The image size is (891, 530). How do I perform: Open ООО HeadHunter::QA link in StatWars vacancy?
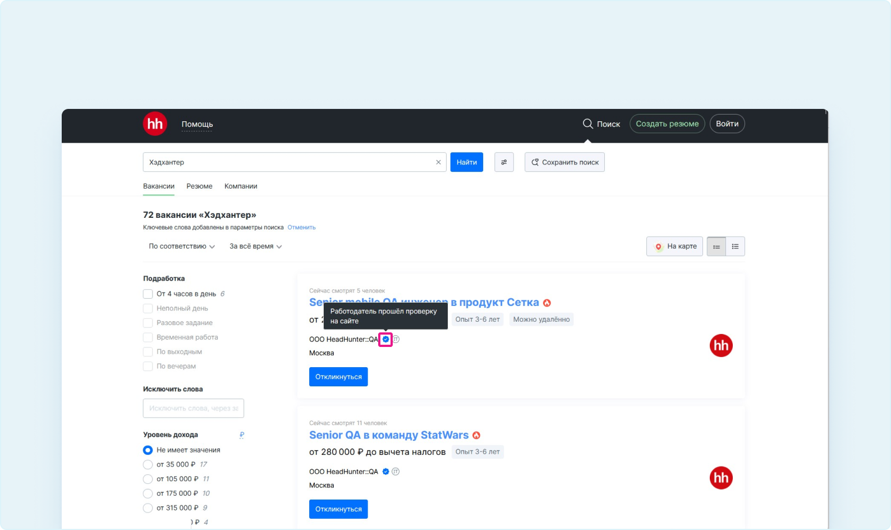tap(343, 472)
